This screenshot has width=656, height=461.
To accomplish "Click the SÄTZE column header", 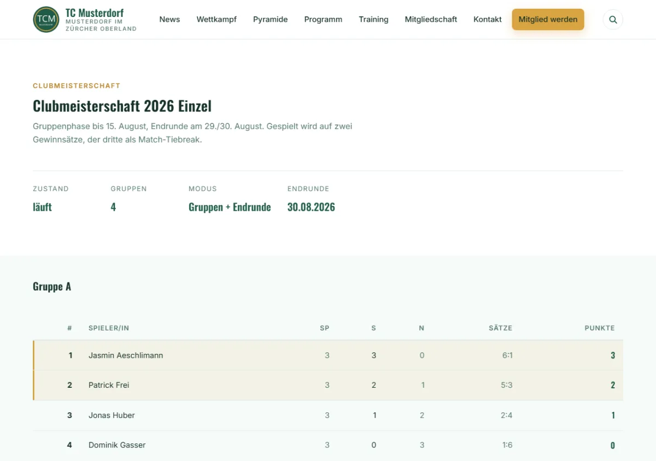I will (500, 328).
